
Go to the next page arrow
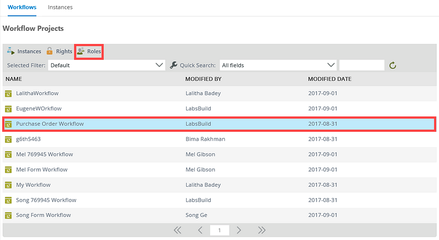(x=239, y=230)
